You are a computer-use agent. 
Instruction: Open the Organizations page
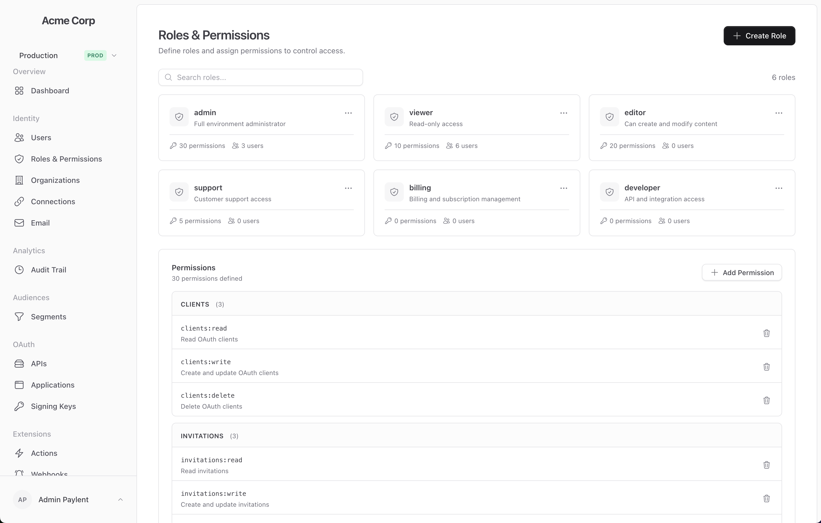coord(55,180)
